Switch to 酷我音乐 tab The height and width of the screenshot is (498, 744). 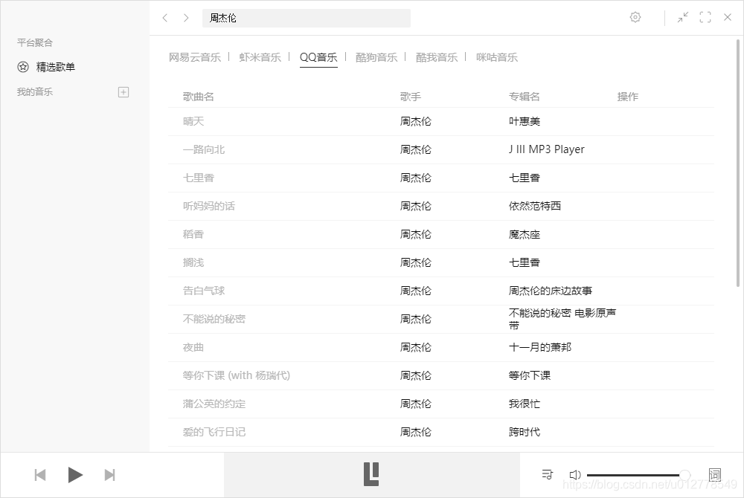pyautogui.click(x=437, y=57)
